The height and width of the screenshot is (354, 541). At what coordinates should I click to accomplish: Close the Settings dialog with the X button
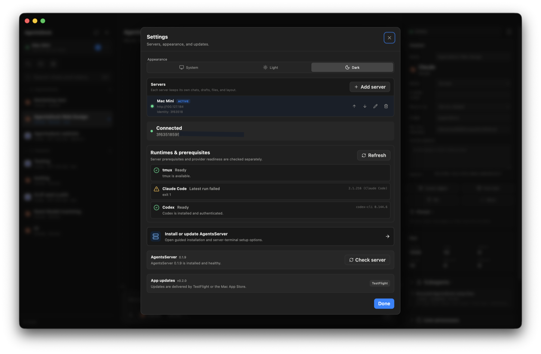pos(389,38)
